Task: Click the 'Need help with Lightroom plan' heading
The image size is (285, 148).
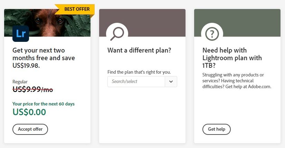Action: pos(232,58)
